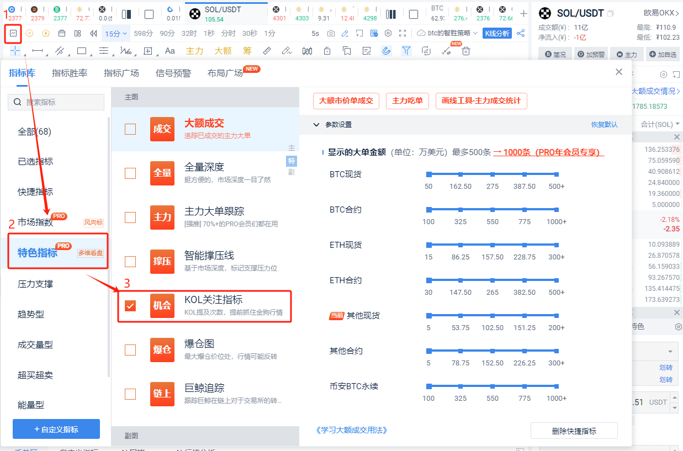Select the 市场指数 category
Screen dimensions: 683x451
tap(35, 222)
